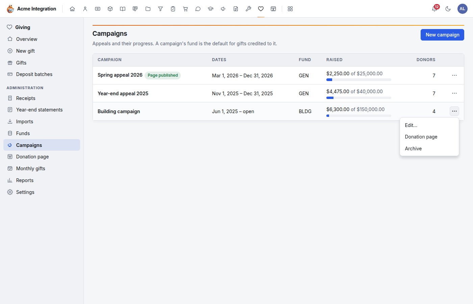Toggle dark mode with the moon icon

pyautogui.click(x=448, y=9)
